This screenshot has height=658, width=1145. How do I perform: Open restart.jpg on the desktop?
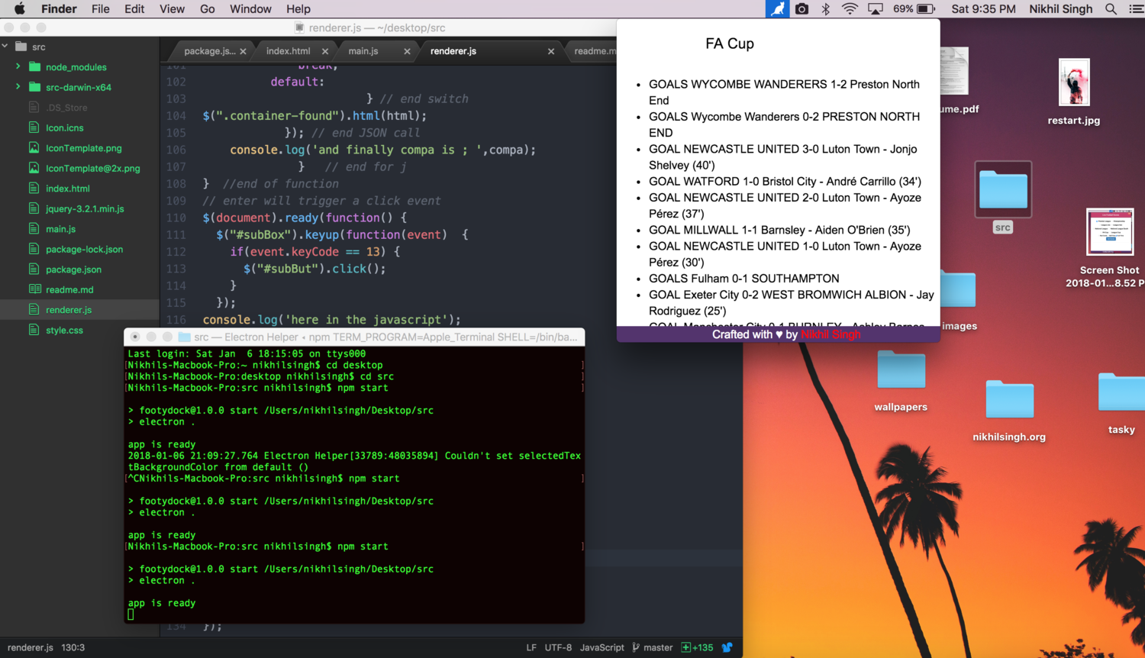(1074, 92)
